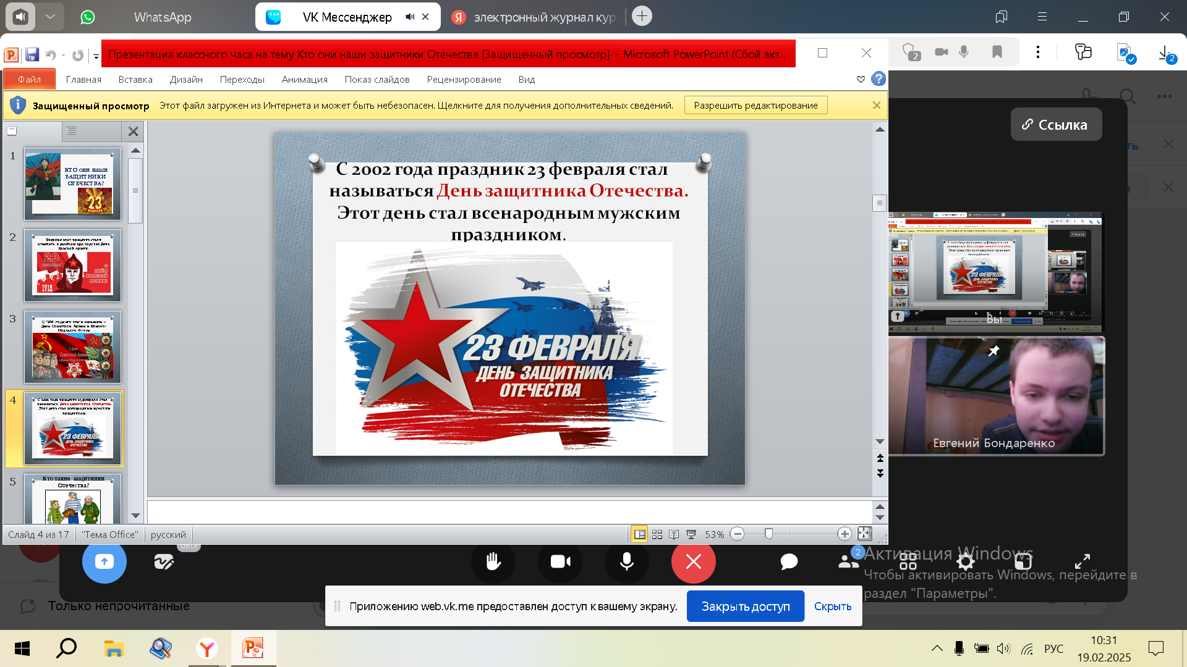Viewport: 1187px width, 667px height.
Task: Select slide 1 thumbnail
Action: (73, 184)
